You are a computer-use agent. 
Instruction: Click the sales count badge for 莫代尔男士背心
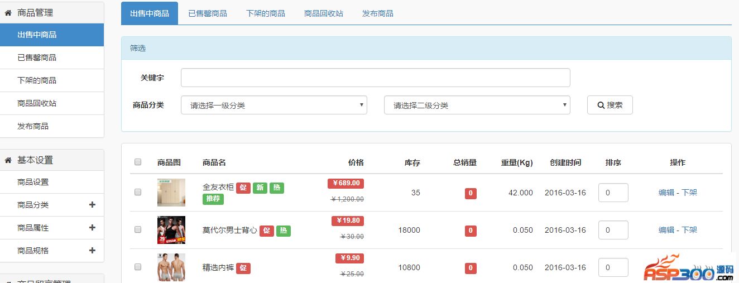[x=471, y=231]
